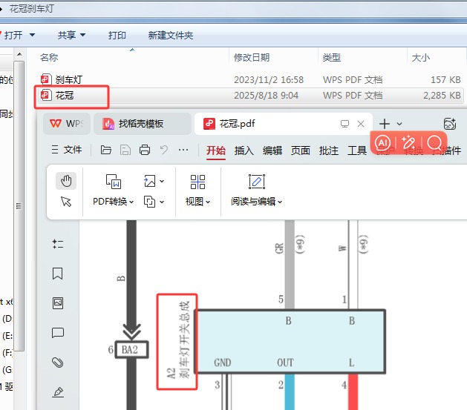The image size is (467, 410).
Task: Switch to the 工具 tab
Action: [357, 151]
